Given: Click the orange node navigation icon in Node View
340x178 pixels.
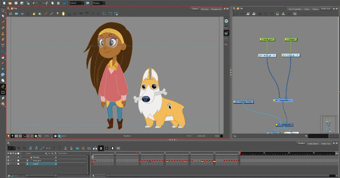Looking at the screenshot, I should point(277,14).
